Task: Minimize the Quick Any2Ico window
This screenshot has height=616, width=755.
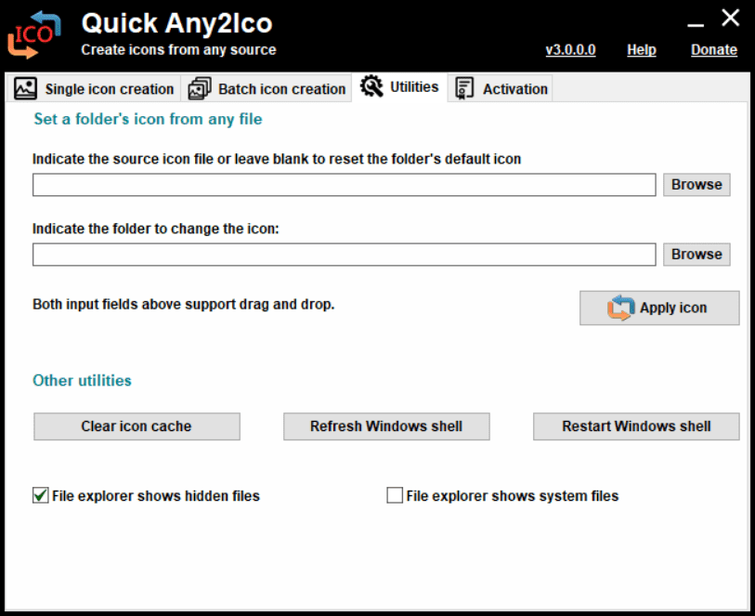Action: point(696,19)
